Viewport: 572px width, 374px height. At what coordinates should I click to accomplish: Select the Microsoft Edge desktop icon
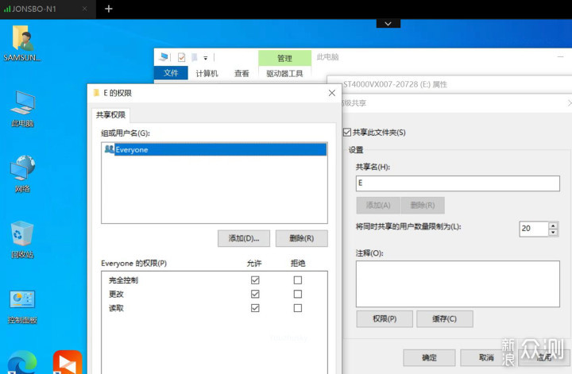22,362
